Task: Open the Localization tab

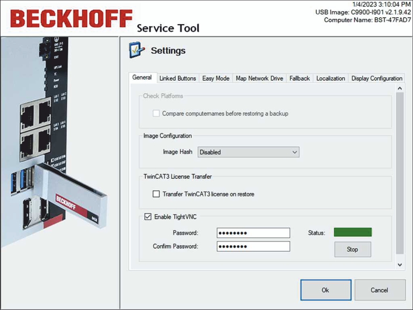Action: (x=331, y=78)
